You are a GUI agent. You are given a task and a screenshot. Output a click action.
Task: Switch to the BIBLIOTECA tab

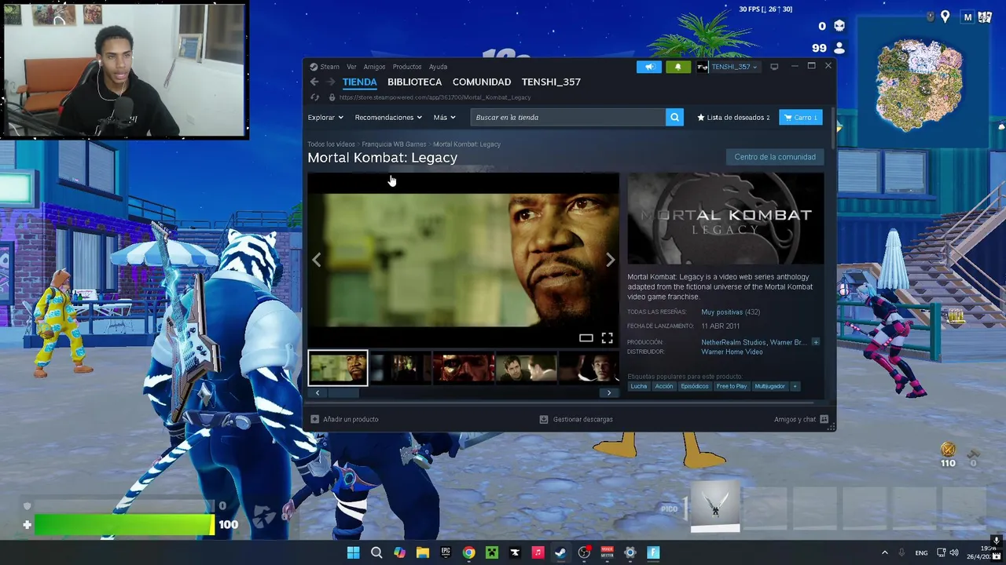[414, 82]
